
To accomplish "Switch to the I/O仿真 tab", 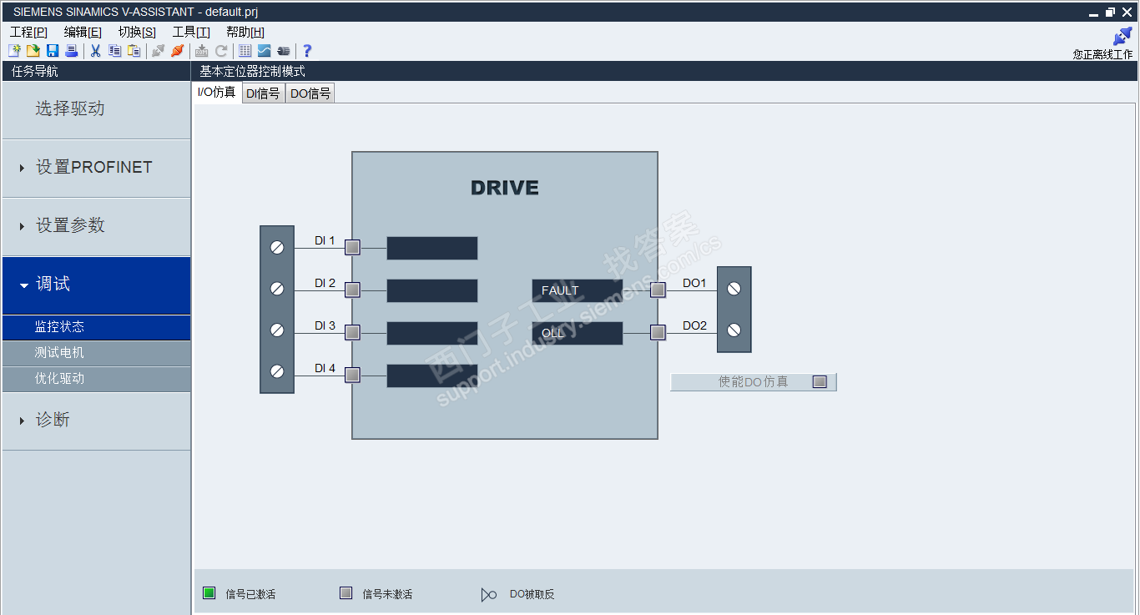I will tap(217, 93).
